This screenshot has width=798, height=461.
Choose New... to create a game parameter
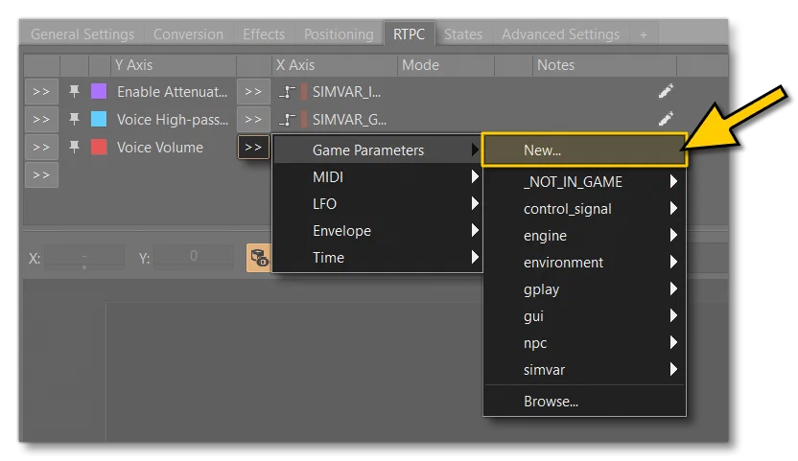584,150
